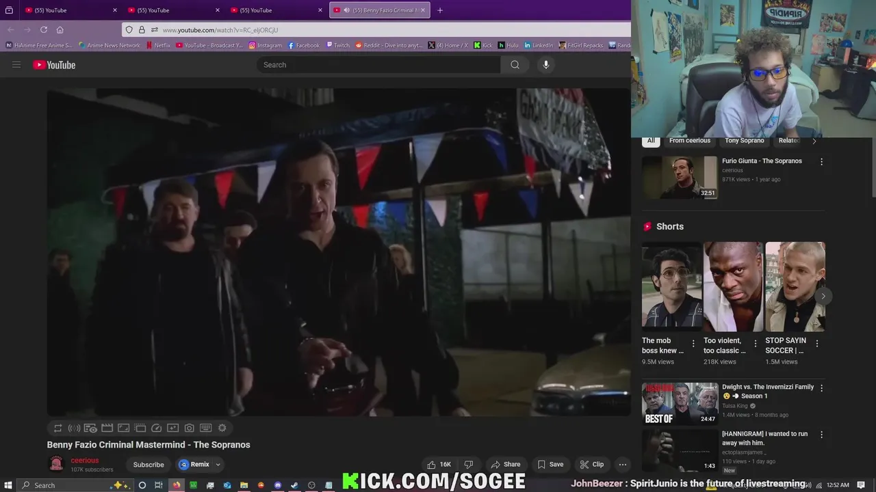Open the Windows Start menu
This screenshot has height=492, width=876.
(8, 485)
